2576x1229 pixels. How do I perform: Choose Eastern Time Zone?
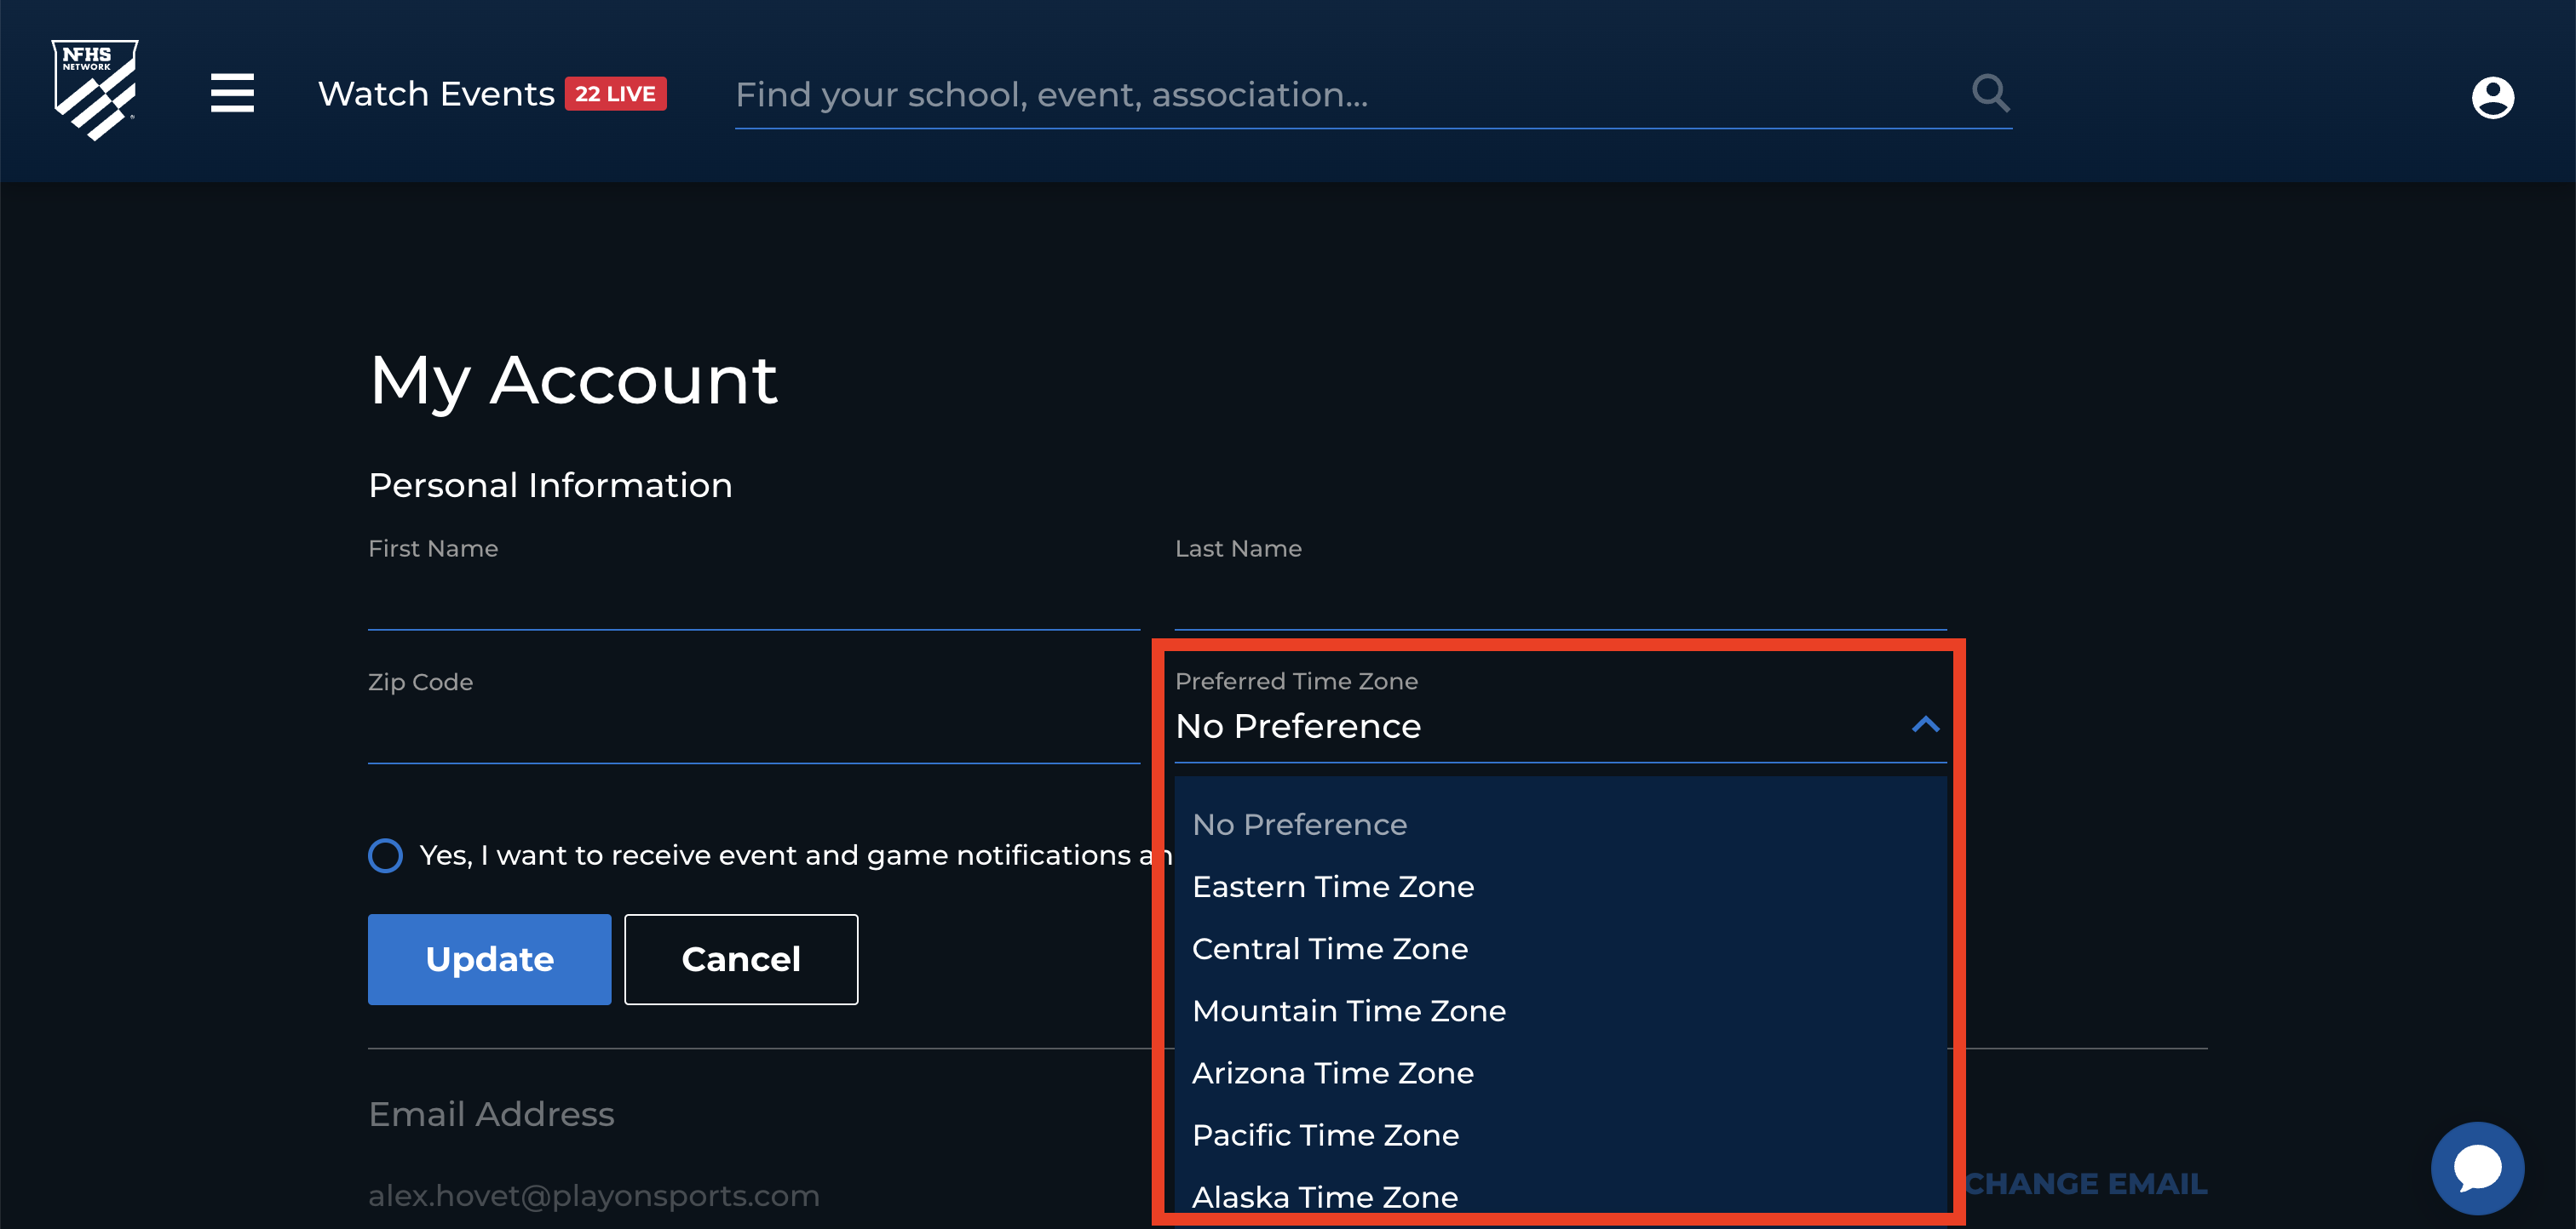pos(1333,886)
